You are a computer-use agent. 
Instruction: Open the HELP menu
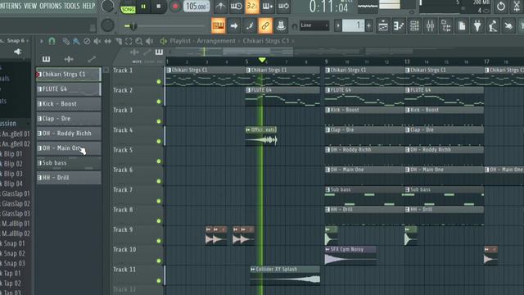88,6
